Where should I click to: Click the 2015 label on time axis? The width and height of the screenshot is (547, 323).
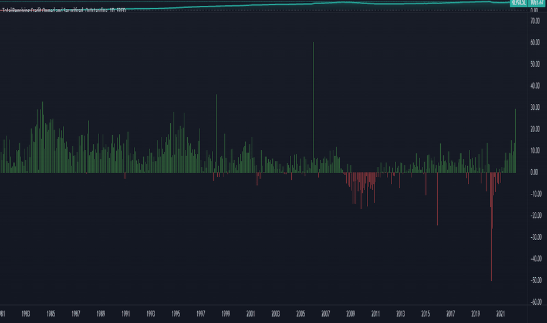[x=426, y=314]
